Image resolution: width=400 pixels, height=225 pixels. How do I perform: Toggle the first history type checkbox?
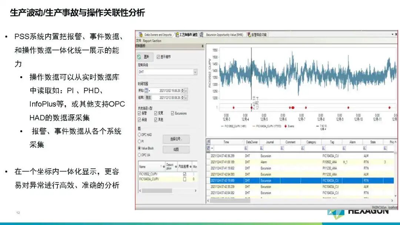(x=139, y=113)
